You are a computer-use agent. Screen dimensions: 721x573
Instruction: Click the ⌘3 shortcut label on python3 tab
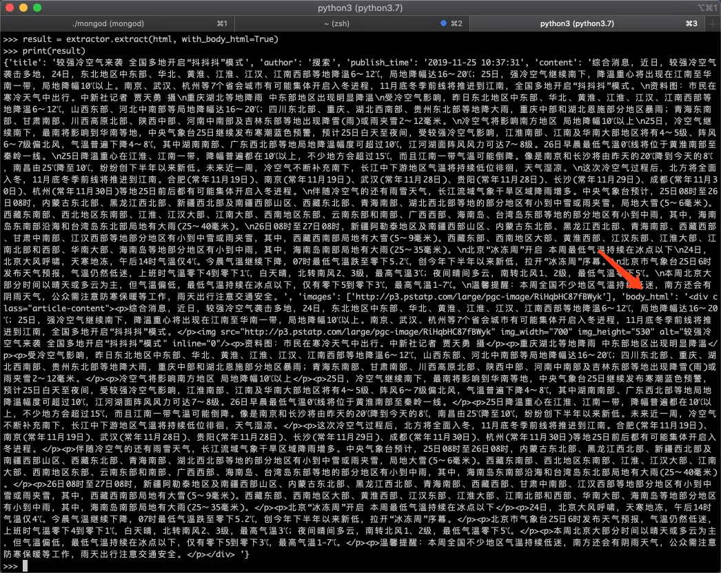pyautogui.click(x=691, y=23)
